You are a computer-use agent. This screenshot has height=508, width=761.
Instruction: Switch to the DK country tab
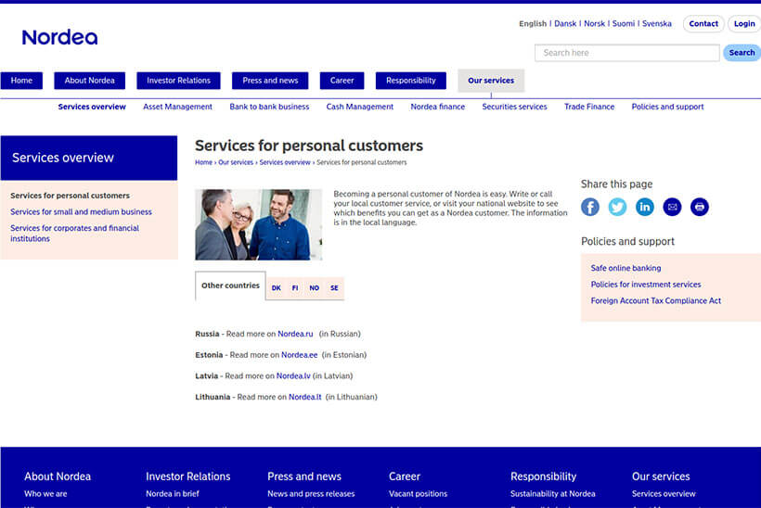point(277,288)
